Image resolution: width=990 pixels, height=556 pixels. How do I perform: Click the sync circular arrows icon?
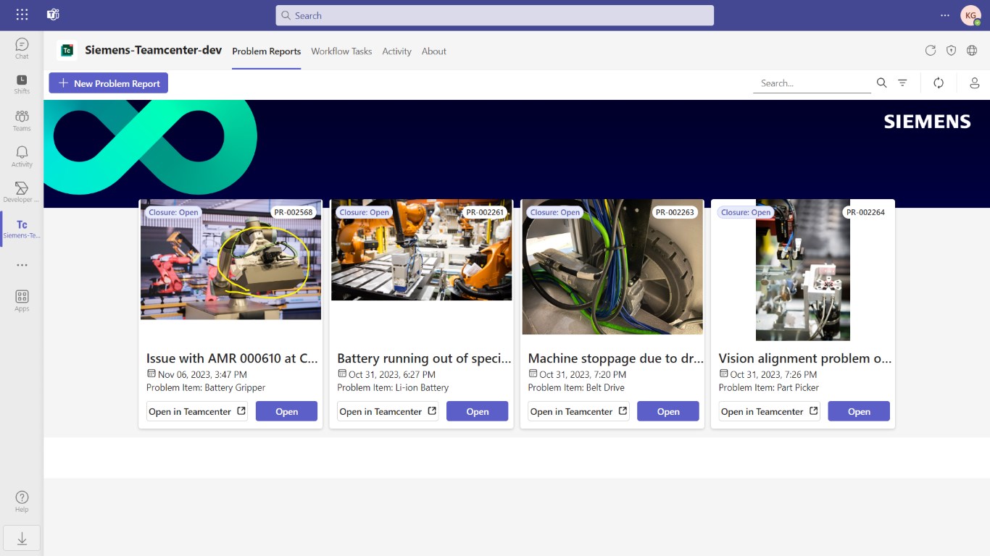[x=939, y=83]
